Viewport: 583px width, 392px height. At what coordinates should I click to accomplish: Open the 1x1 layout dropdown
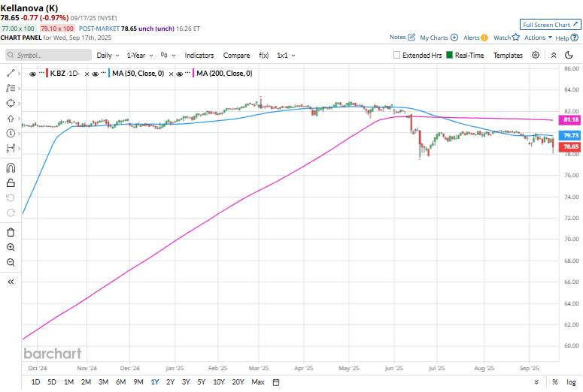tap(286, 56)
